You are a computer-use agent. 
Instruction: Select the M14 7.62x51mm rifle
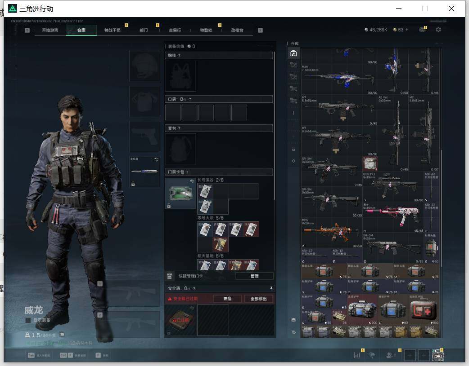(x=339, y=79)
